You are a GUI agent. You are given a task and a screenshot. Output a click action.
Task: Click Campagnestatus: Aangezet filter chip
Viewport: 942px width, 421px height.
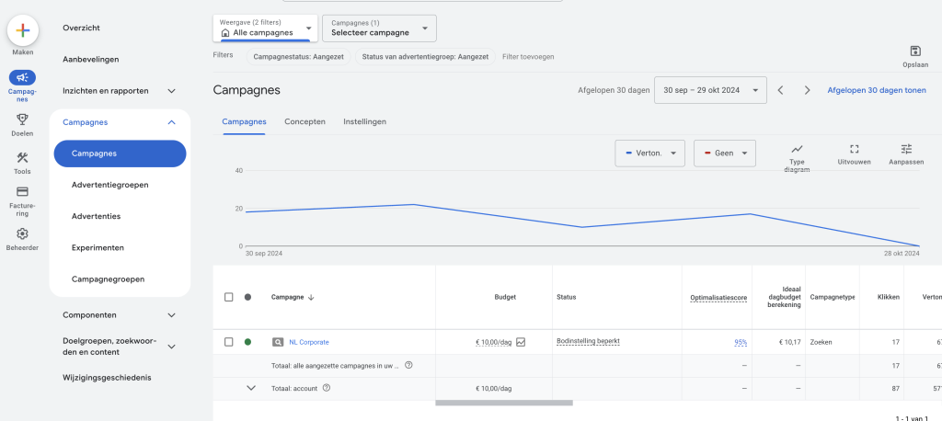click(x=298, y=56)
